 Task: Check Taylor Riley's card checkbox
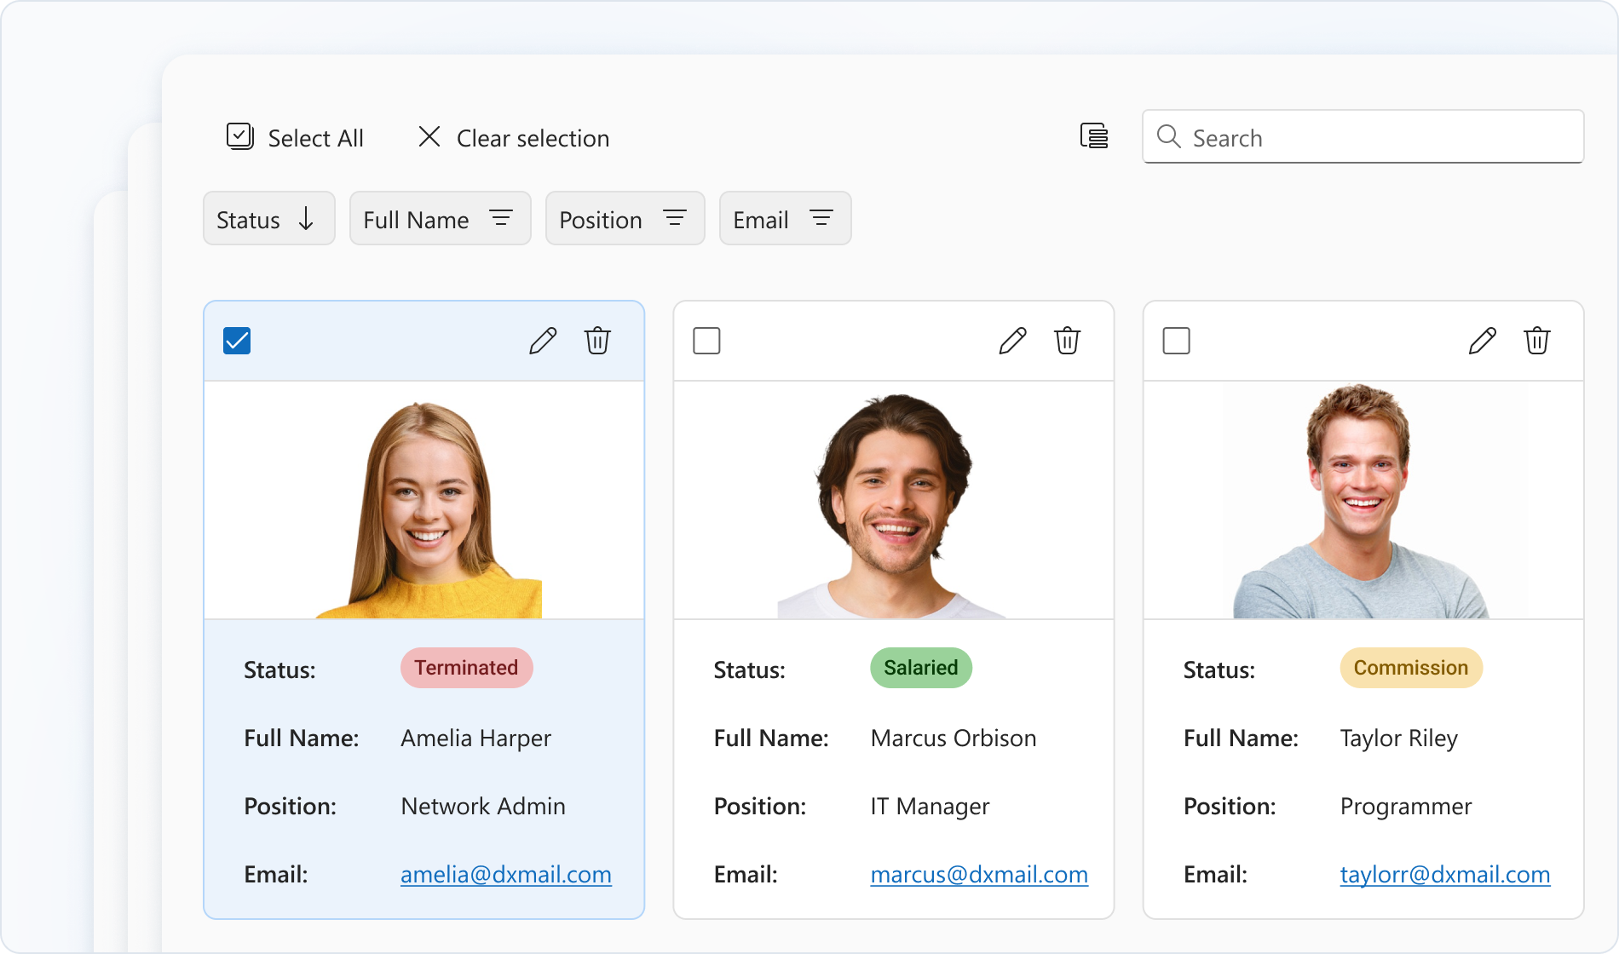click(x=1176, y=341)
